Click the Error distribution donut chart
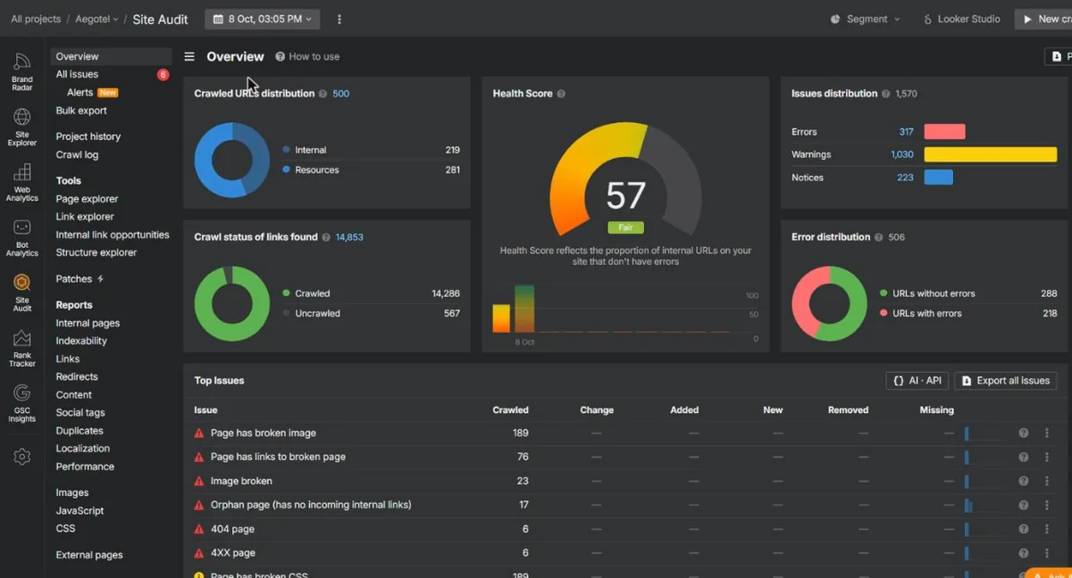This screenshot has width=1072, height=578. 829,303
